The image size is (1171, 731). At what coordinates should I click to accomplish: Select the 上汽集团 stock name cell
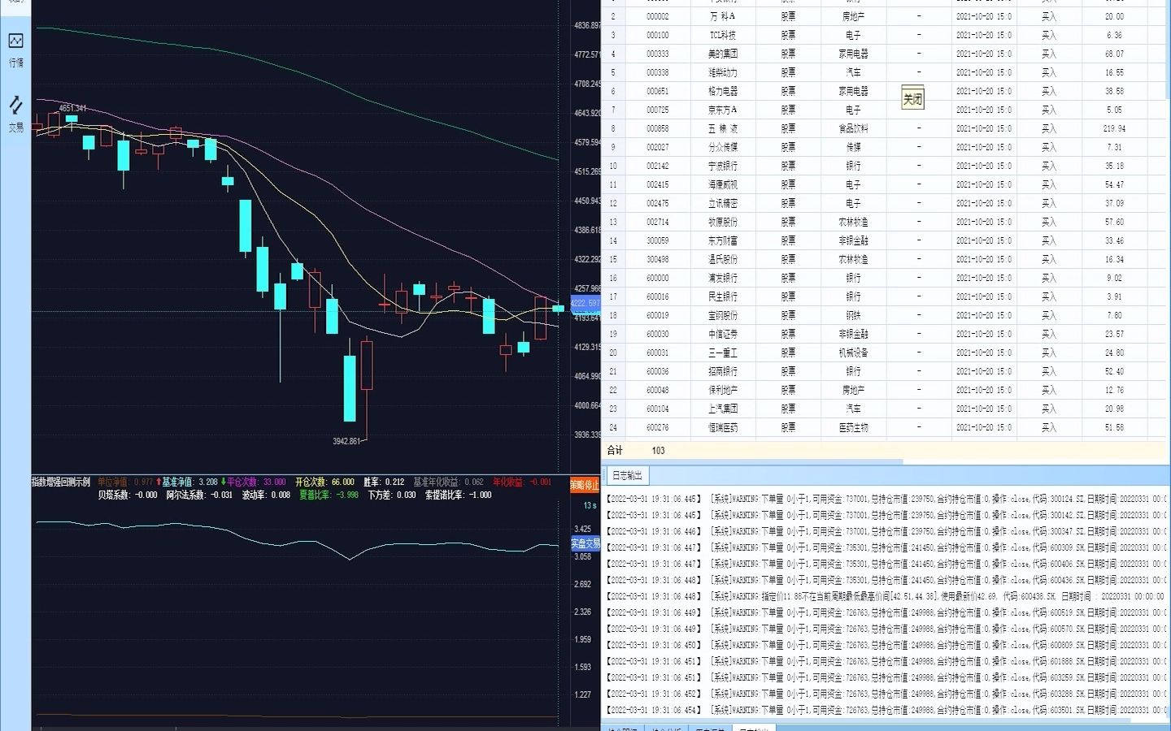[722, 409]
